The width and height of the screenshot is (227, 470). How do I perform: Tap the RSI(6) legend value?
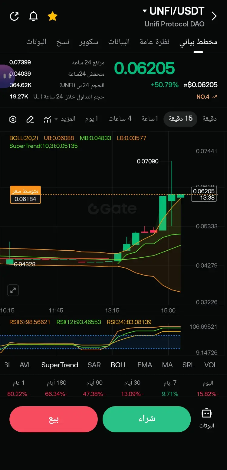pyautogui.click(x=30, y=322)
